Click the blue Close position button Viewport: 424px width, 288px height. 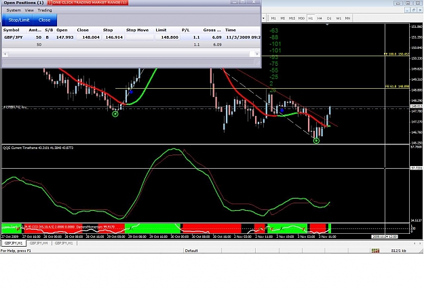click(44, 20)
